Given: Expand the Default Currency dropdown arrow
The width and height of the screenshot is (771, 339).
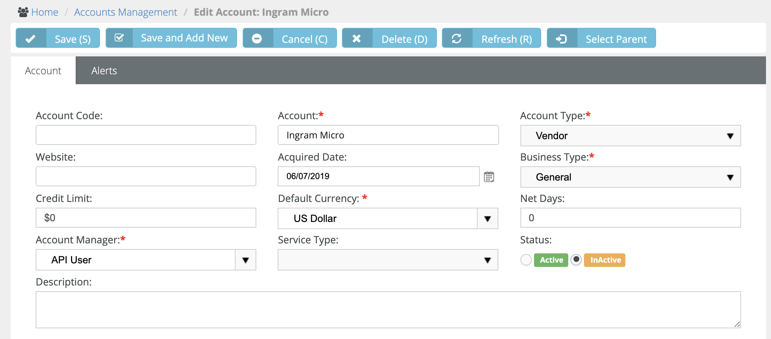Looking at the screenshot, I should tap(488, 218).
